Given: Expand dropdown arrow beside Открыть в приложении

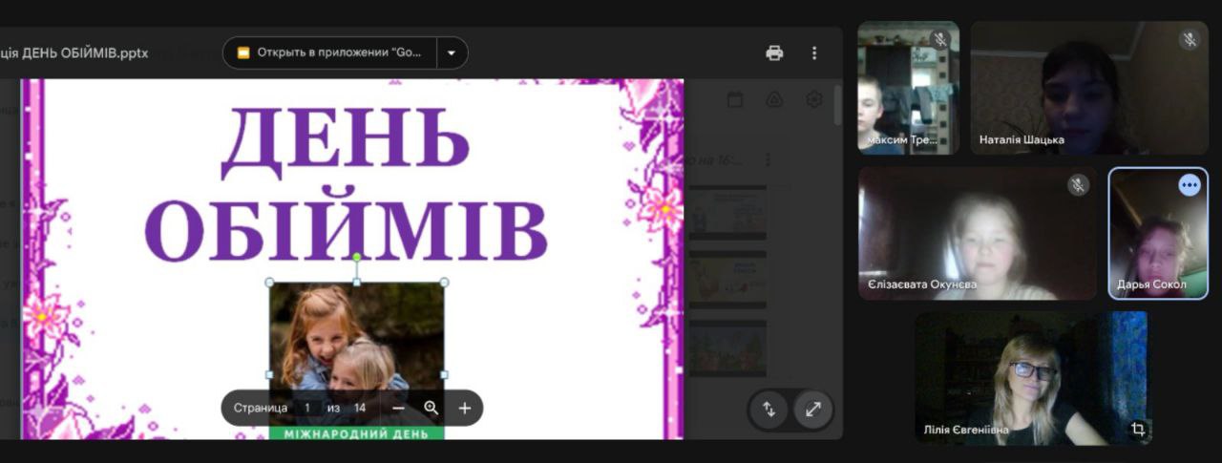Looking at the screenshot, I should tap(452, 53).
